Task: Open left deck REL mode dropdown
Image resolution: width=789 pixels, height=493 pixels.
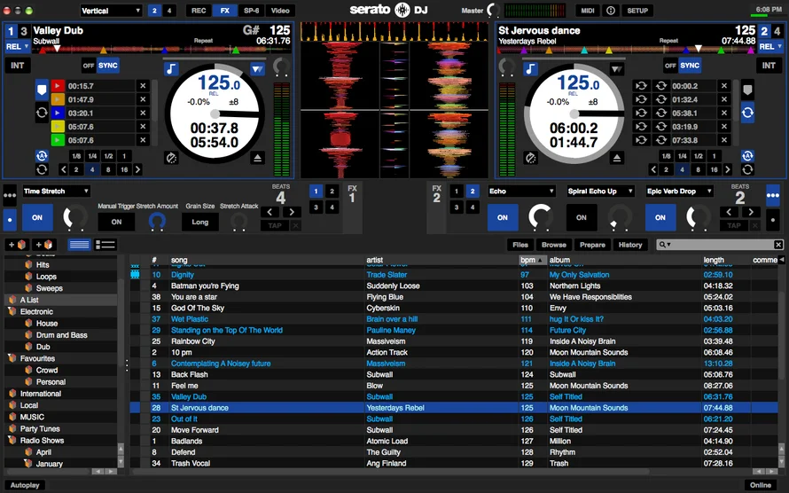Action: click(18, 46)
